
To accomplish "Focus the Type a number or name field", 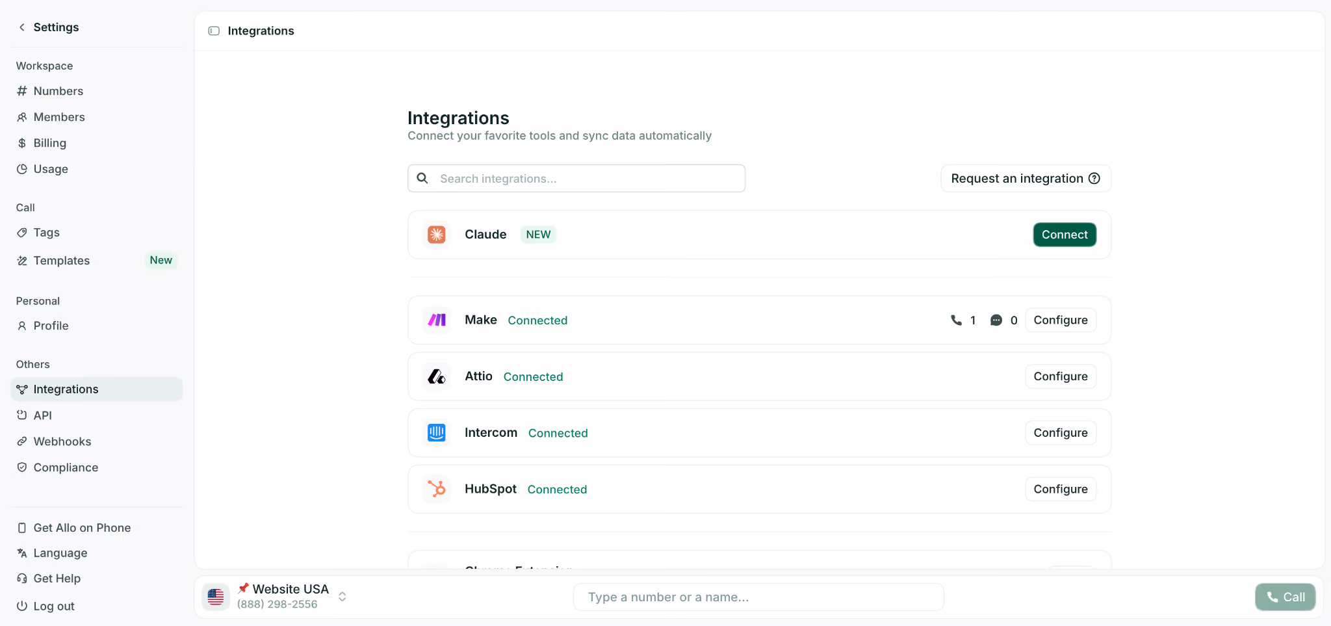I will 758,597.
